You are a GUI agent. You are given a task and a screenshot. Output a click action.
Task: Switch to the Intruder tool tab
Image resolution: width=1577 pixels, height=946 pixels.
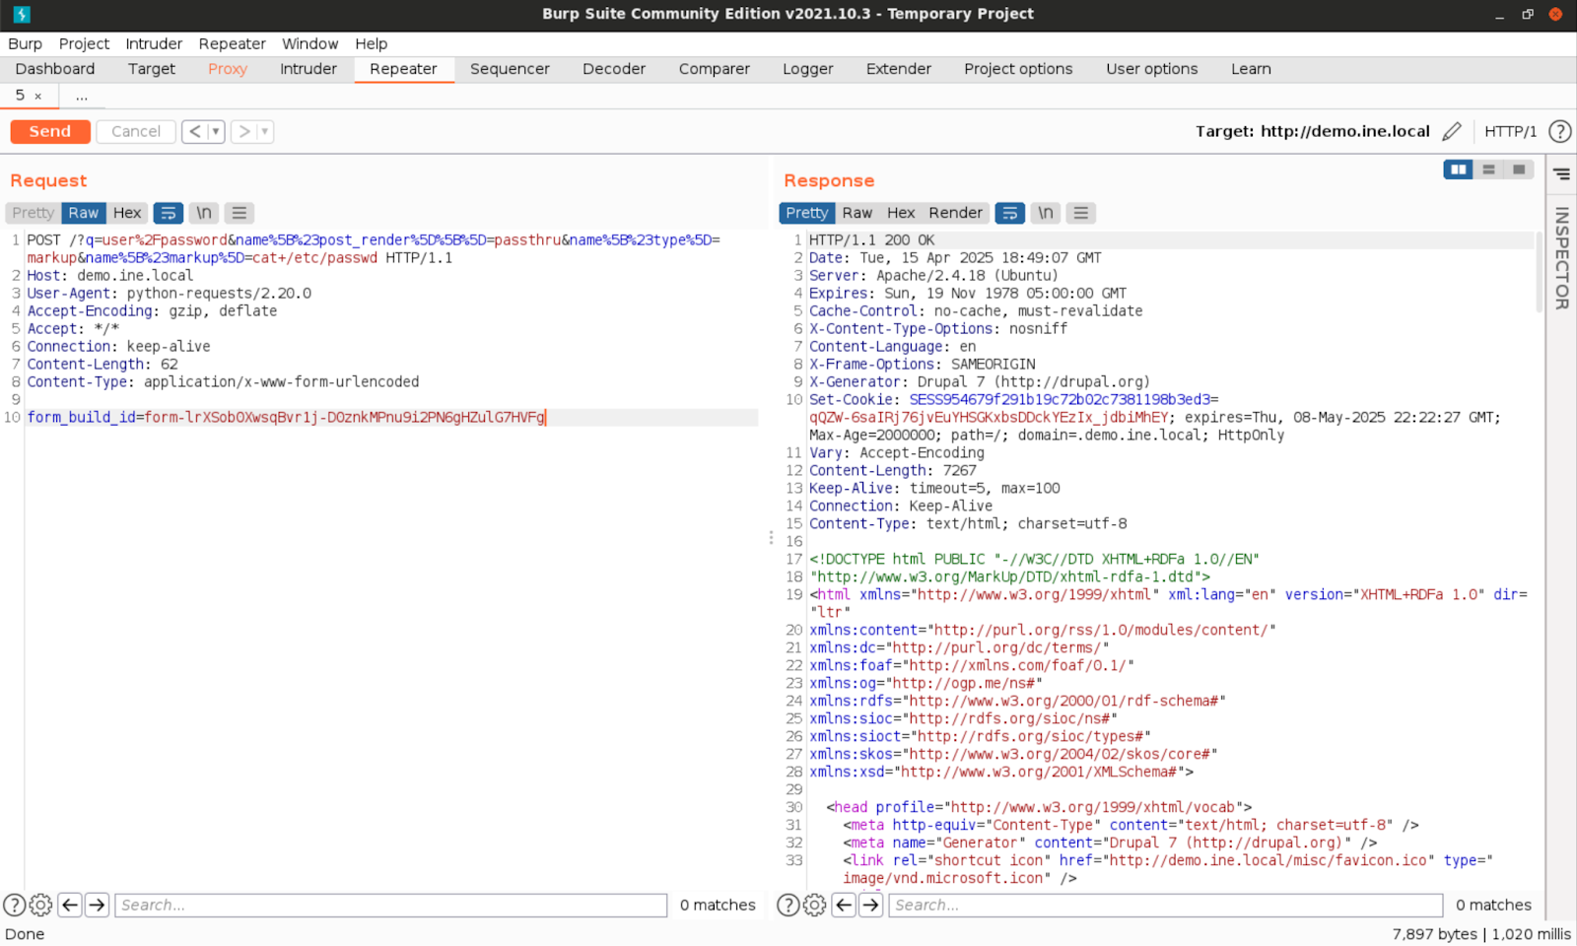pyautogui.click(x=309, y=69)
